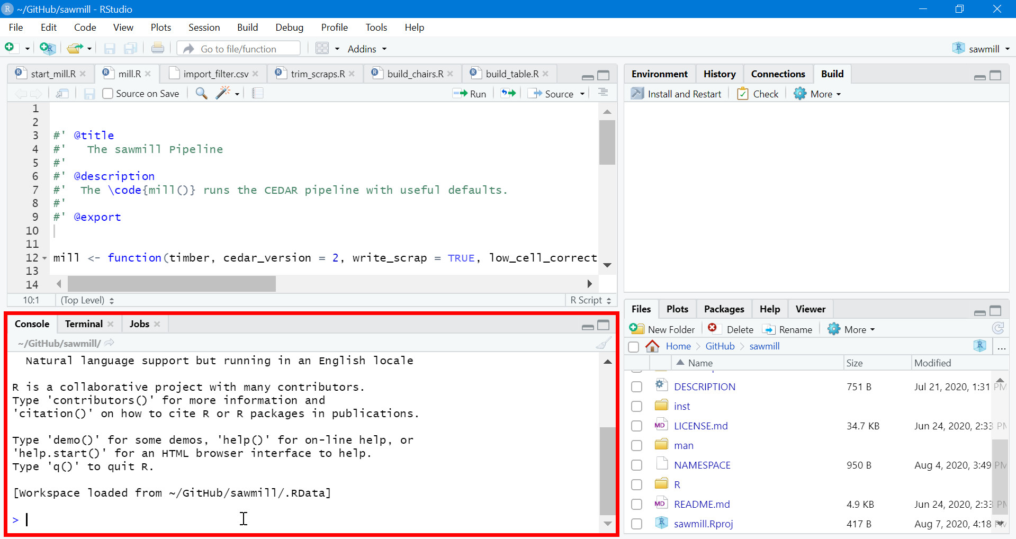Viewport: 1016px width, 539px height.
Task: Check the man folder checkbox
Action: (x=637, y=446)
